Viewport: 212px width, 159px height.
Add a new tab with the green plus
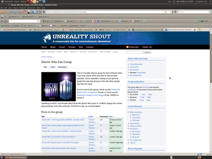click(x=199, y=29)
